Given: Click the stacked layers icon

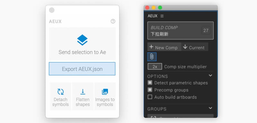Looking at the screenshot, I should 82,40.
